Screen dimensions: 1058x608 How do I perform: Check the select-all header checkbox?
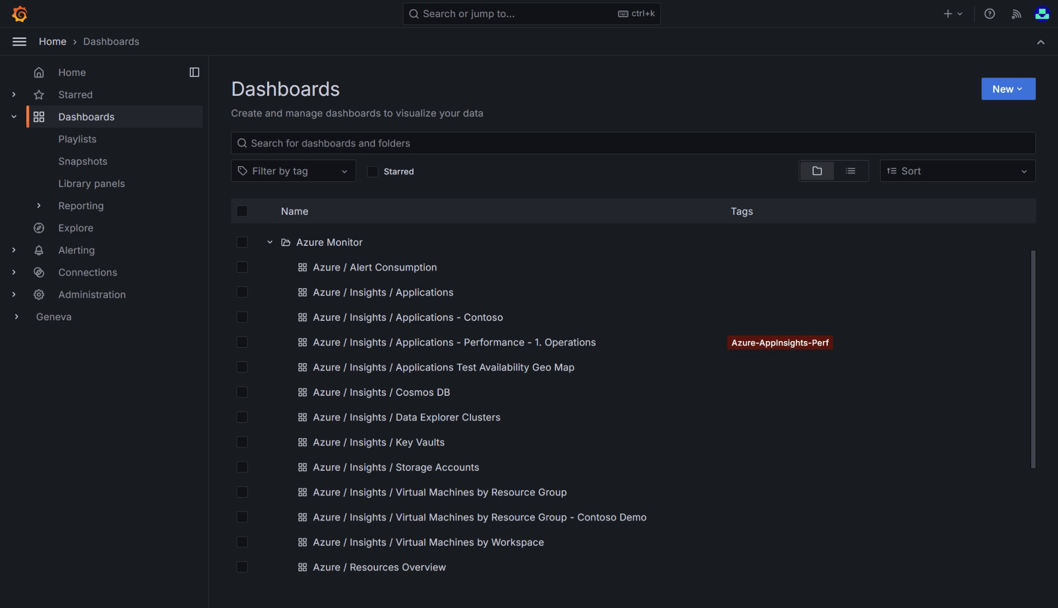[x=242, y=211]
